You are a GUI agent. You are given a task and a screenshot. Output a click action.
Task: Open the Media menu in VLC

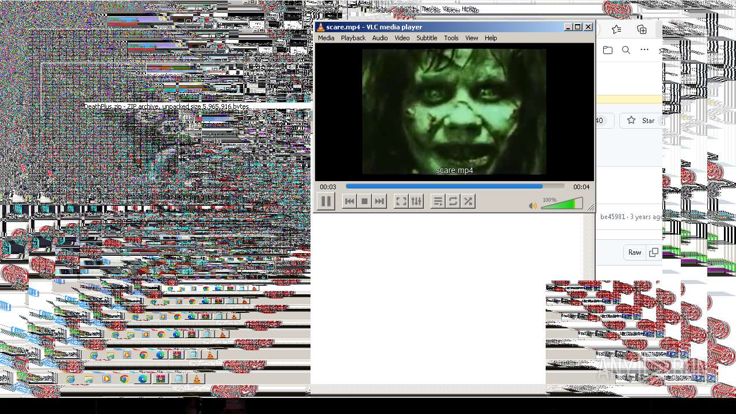326,38
